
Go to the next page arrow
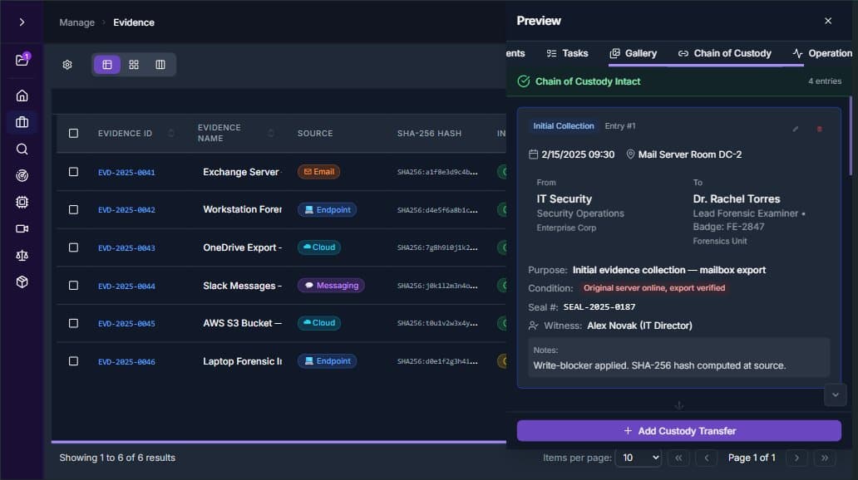click(796, 458)
